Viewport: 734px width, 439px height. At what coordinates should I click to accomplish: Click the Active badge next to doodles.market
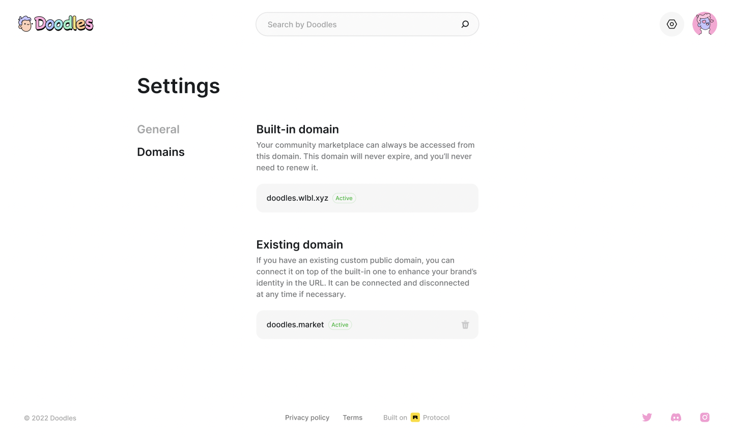340,324
